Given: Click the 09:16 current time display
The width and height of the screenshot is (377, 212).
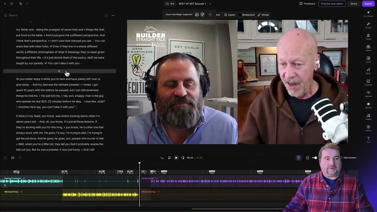Looking at the screenshot, I should tap(190, 158).
